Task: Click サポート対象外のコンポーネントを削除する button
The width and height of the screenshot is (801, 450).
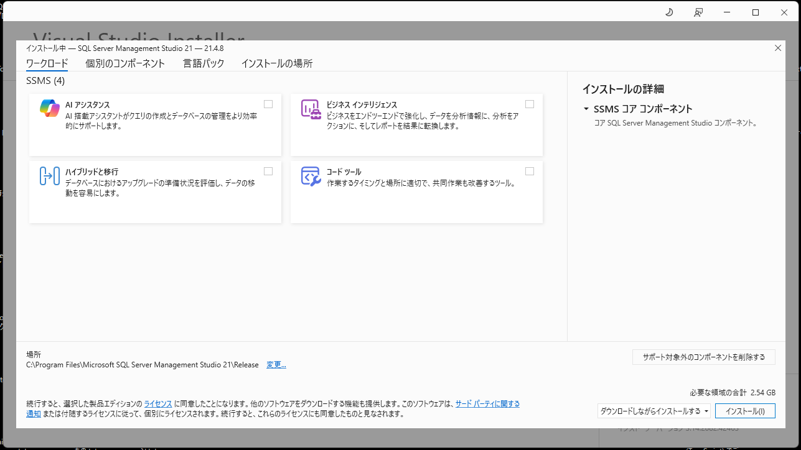Action: click(x=703, y=357)
